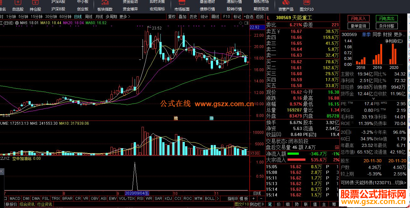Screen dimensions: 410x208
Task: Switch to the 5分钟 period
Action: [23, 17]
